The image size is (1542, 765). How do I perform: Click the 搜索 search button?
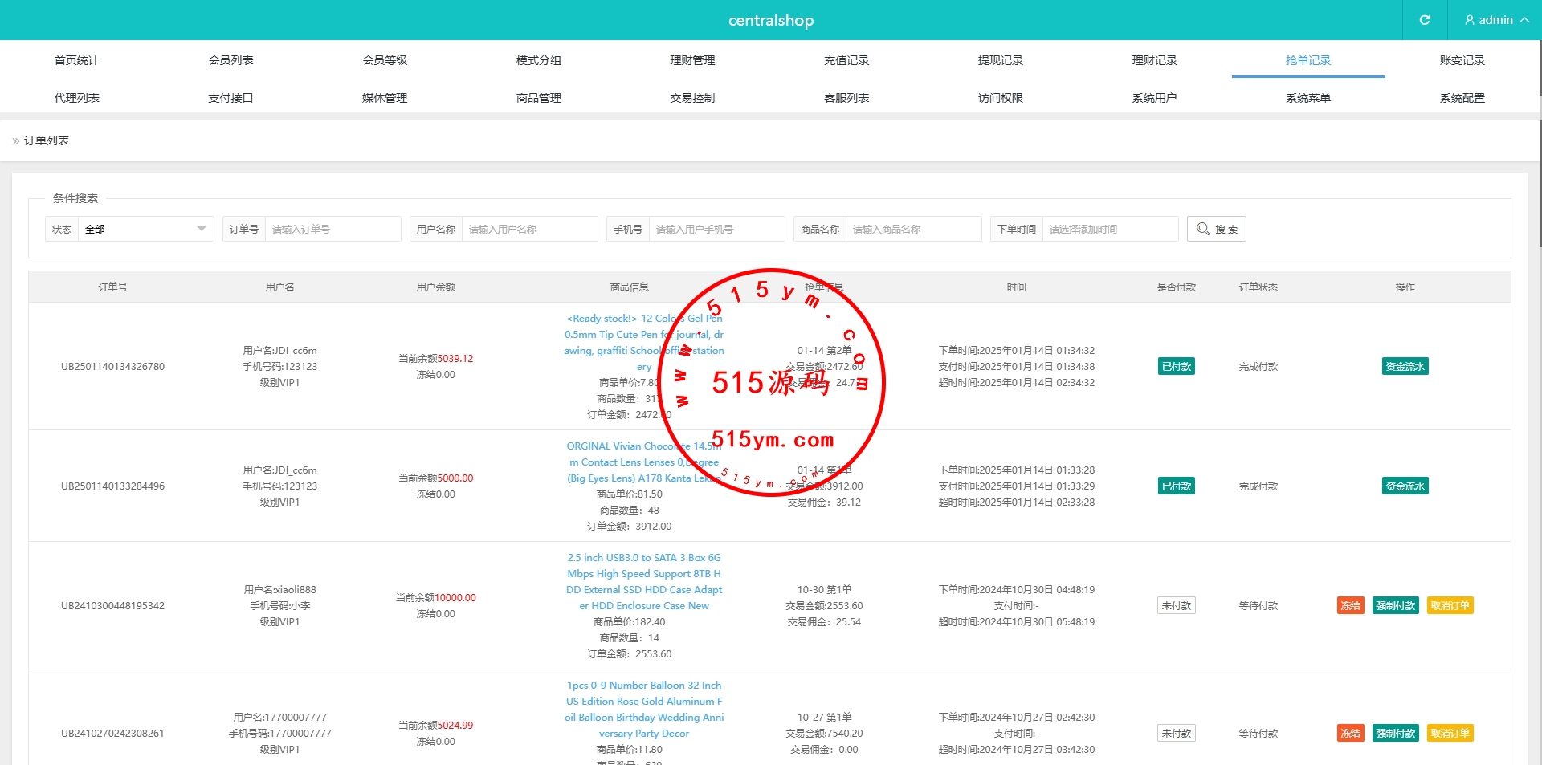click(1216, 229)
